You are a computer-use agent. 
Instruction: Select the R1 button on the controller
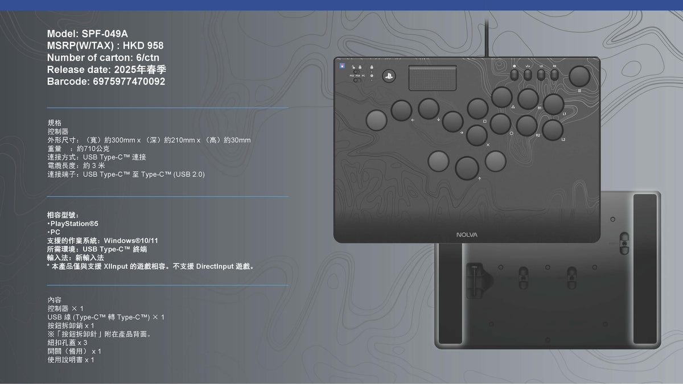coord(528,99)
